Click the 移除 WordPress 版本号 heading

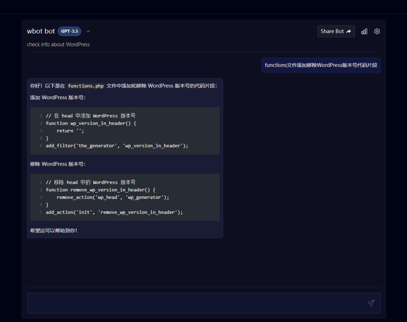[58, 164]
